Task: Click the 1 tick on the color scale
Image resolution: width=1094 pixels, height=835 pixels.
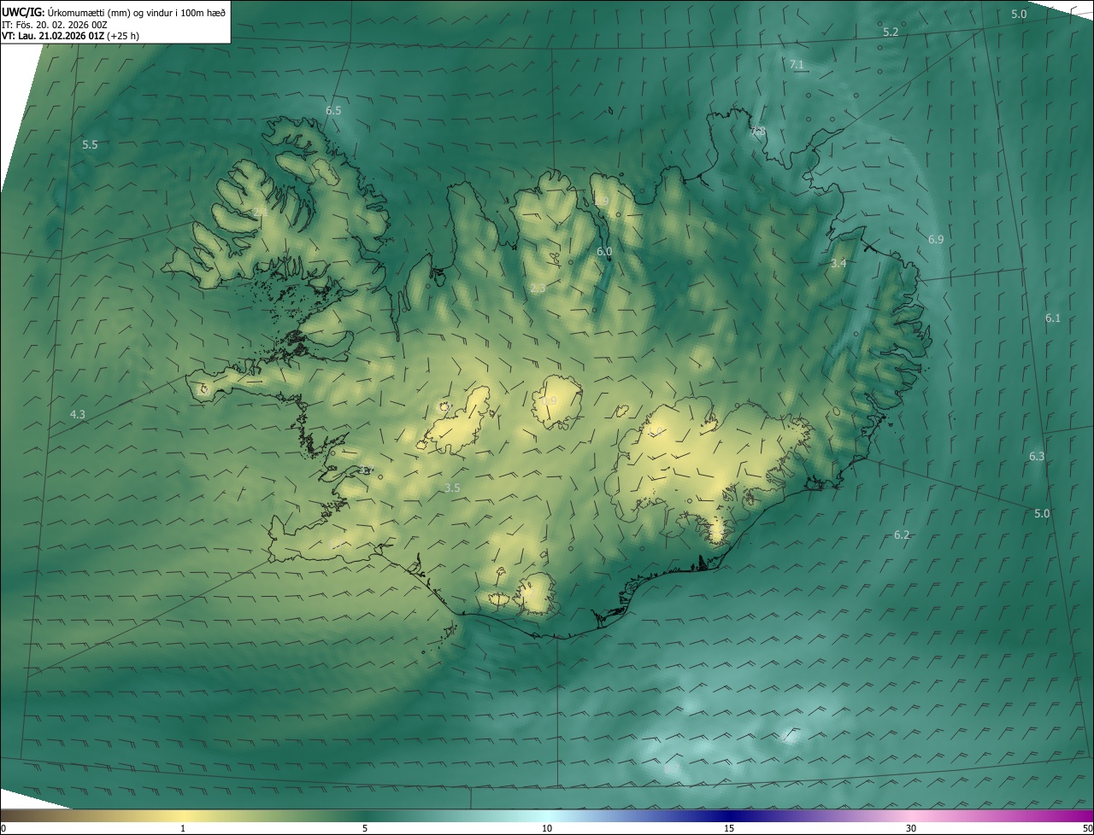Action: 183,829
